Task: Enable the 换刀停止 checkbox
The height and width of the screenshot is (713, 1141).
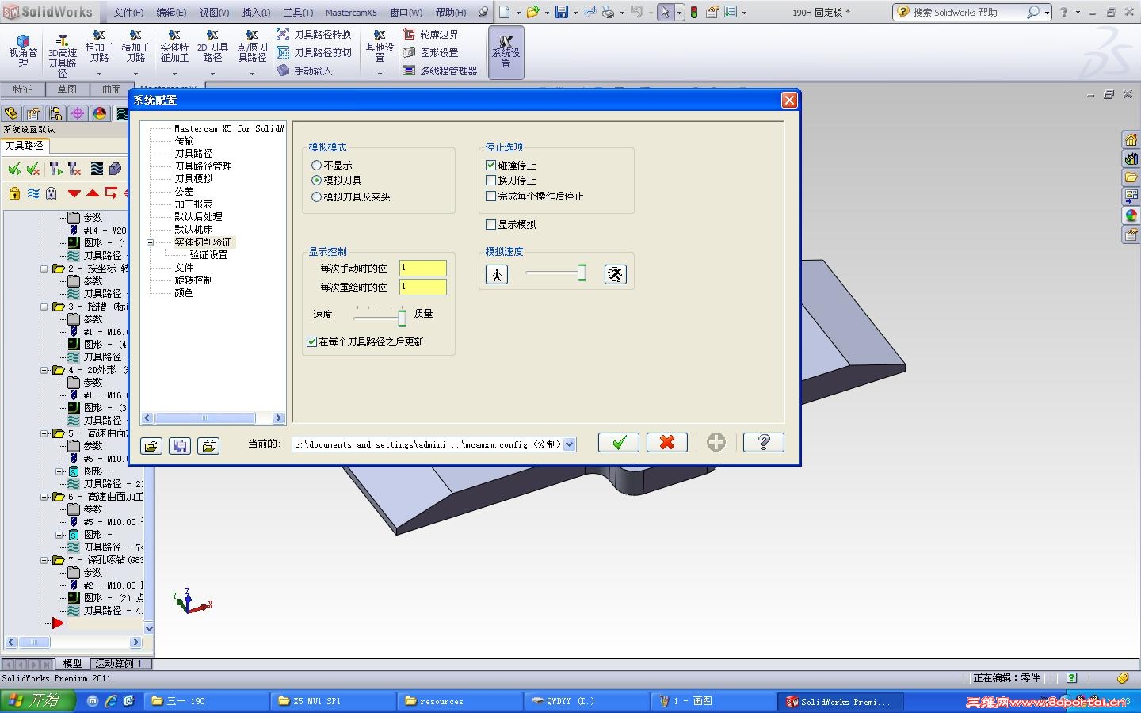Action: (491, 181)
